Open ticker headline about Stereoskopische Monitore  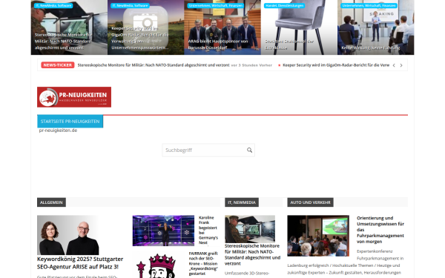click(x=154, y=65)
